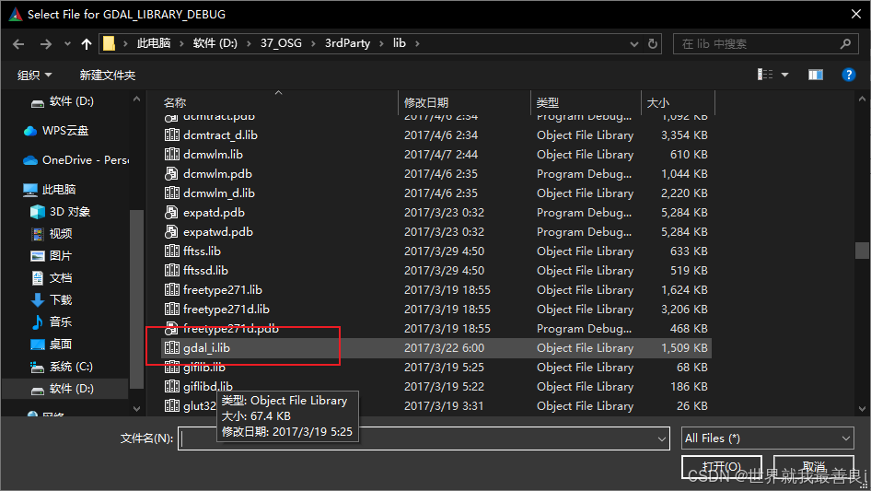This screenshot has width=871, height=491.
Task: Create a folder with 新建文件夹
Action: point(107,75)
